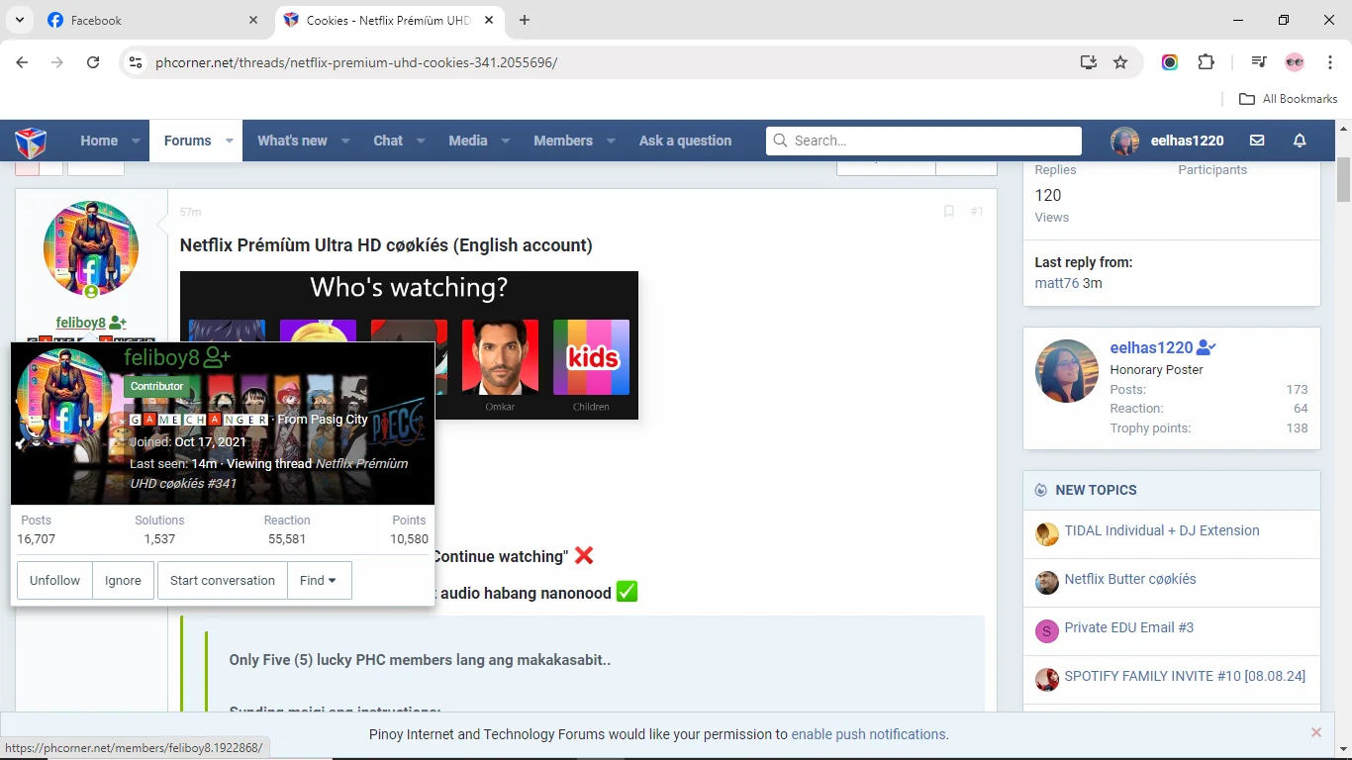The image size is (1352, 760).
Task: Open SPOTIFY FAMILY INVITE #10 topic
Action: [x=1185, y=676]
